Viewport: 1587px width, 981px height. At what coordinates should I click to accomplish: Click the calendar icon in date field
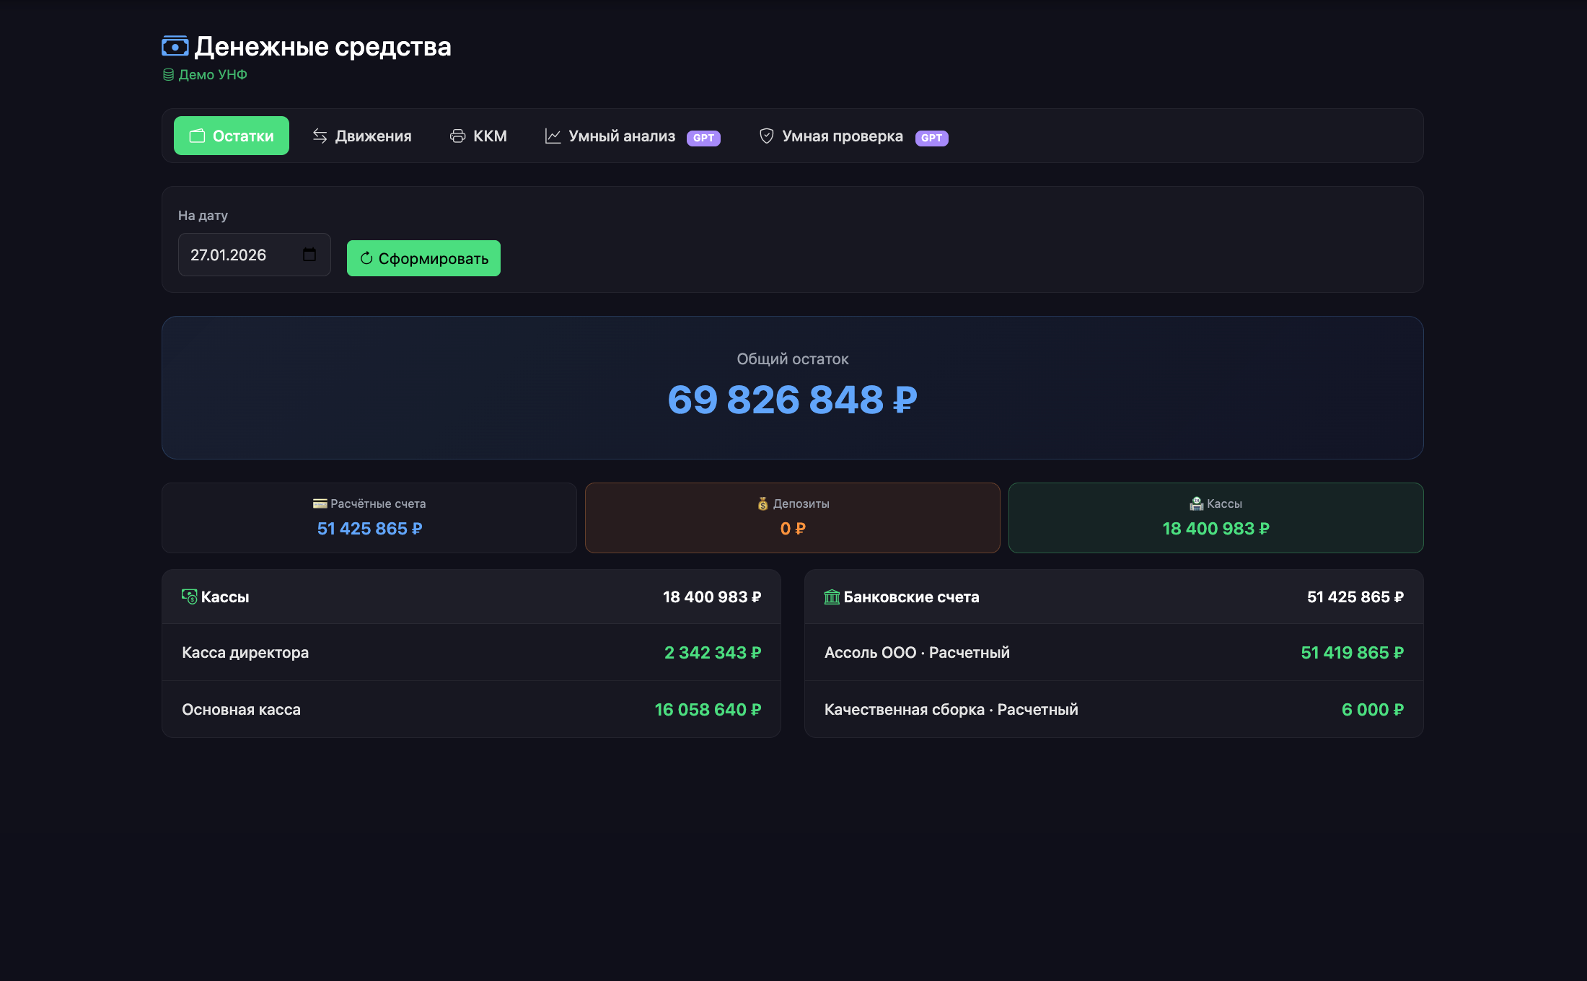pyautogui.click(x=309, y=255)
